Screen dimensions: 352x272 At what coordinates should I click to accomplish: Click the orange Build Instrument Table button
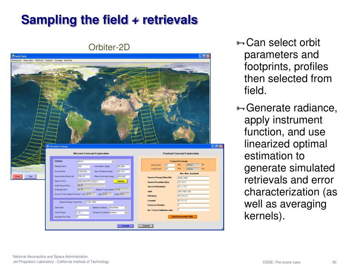point(183,217)
